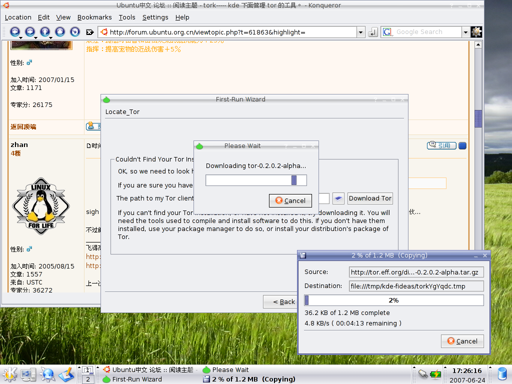Switch to the Ubuntu中文 论坛 taskbar entry
The height and width of the screenshot is (384, 512).
tap(149, 369)
